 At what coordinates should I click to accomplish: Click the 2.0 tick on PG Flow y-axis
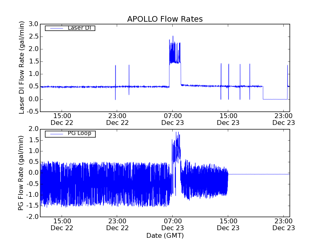click(x=33, y=129)
